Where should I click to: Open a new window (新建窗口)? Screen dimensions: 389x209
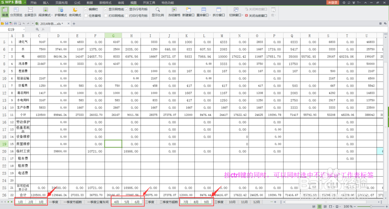[x=188, y=12]
